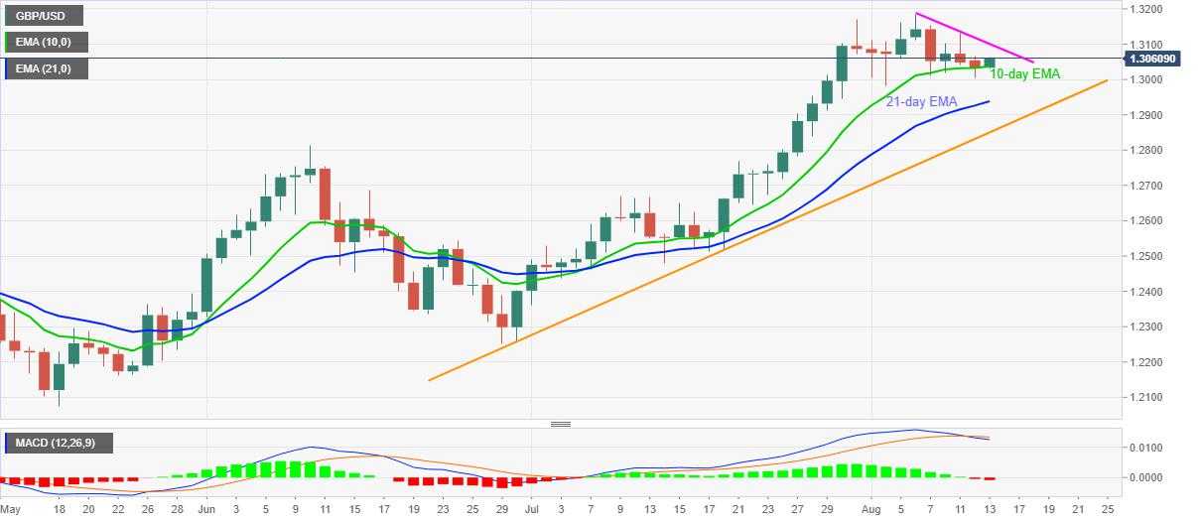Click the 1.2800 price axis label
Screen dimensions: 1198x522
pos(1146,151)
